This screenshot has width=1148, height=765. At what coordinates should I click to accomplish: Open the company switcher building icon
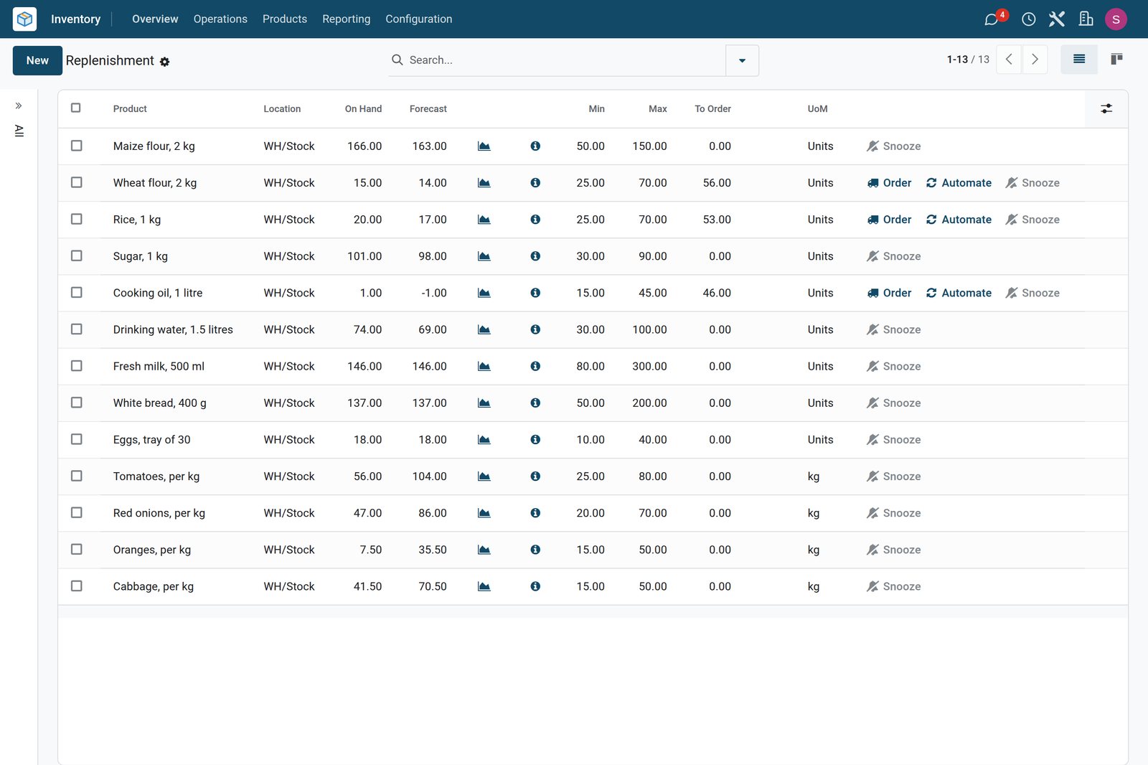1086,19
